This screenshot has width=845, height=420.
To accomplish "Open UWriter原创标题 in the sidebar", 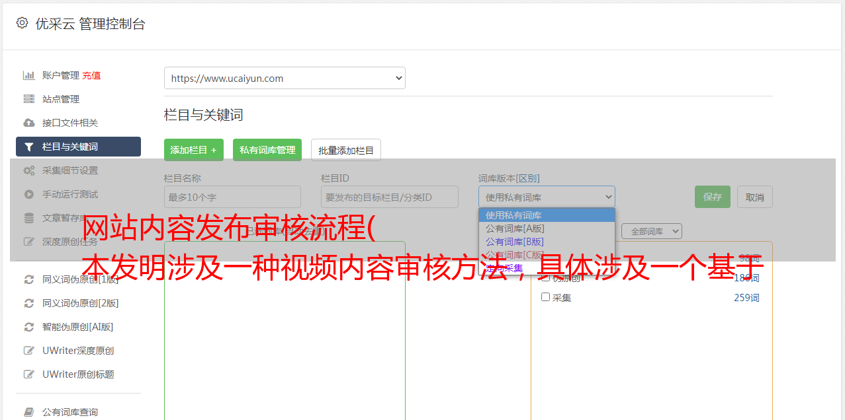I will tap(78, 374).
